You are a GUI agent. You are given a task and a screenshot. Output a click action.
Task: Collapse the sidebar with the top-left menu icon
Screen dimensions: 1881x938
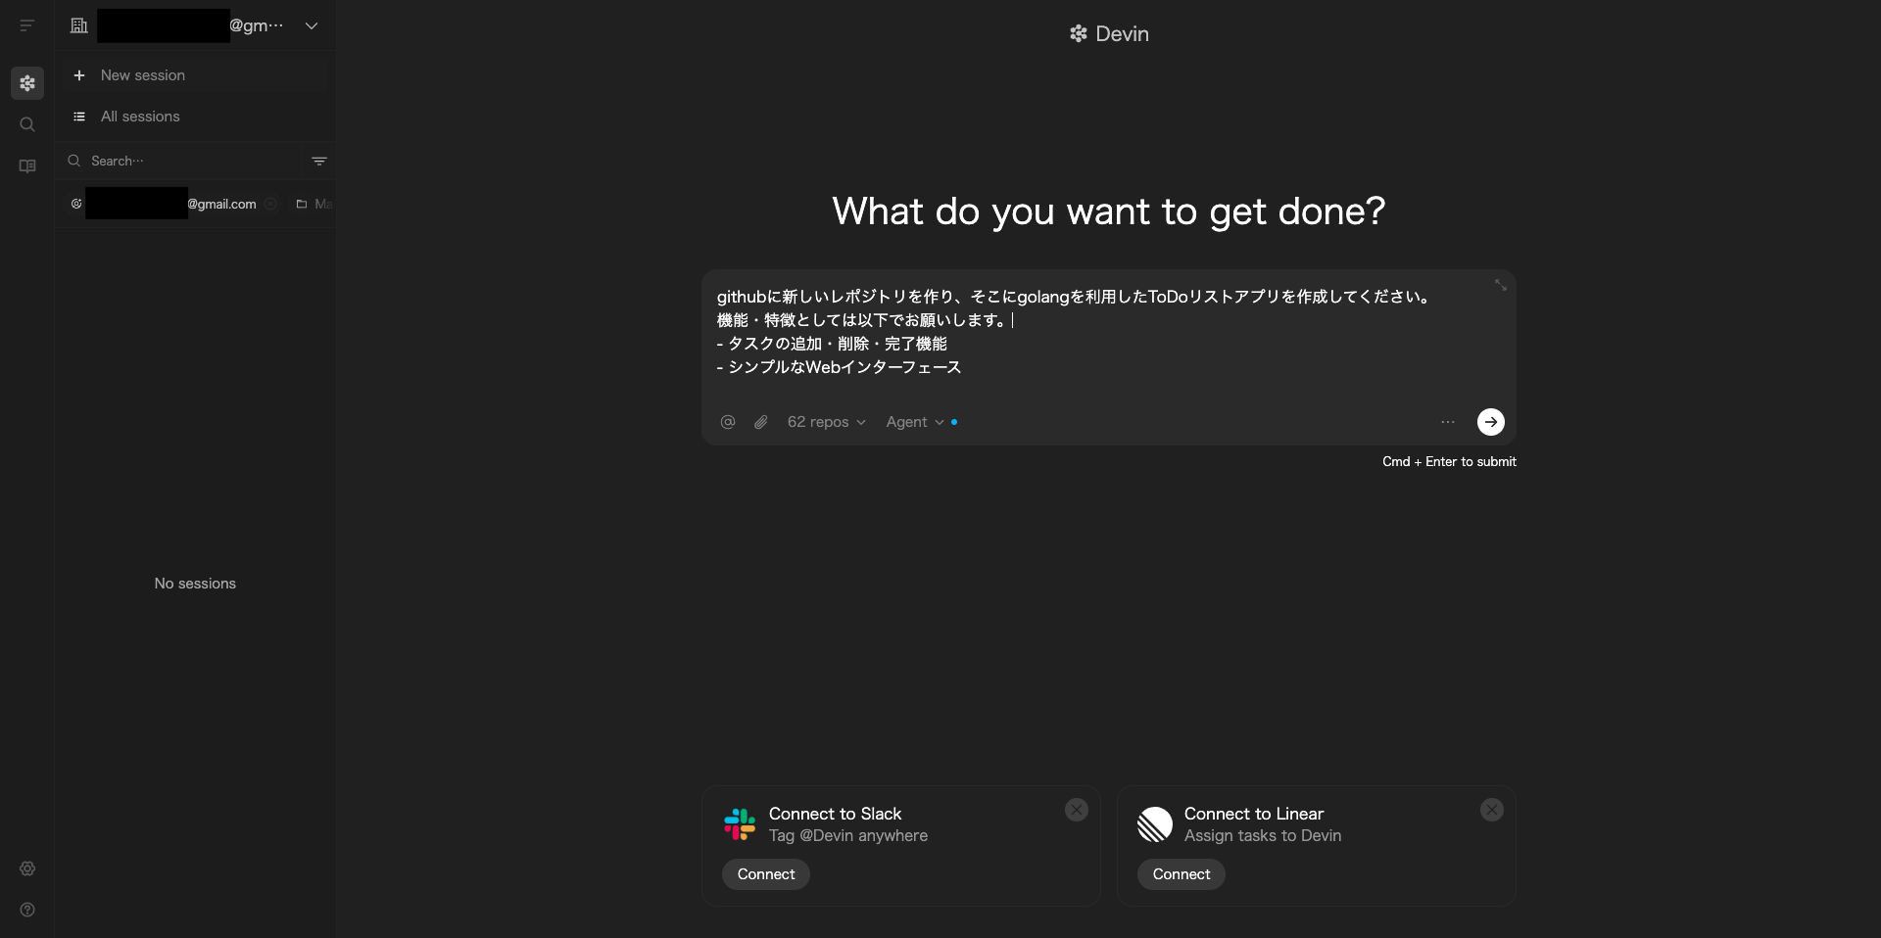26,25
